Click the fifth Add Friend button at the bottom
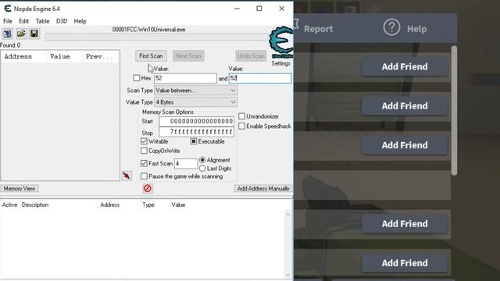This screenshot has width=500, height=281. (405, 263)
